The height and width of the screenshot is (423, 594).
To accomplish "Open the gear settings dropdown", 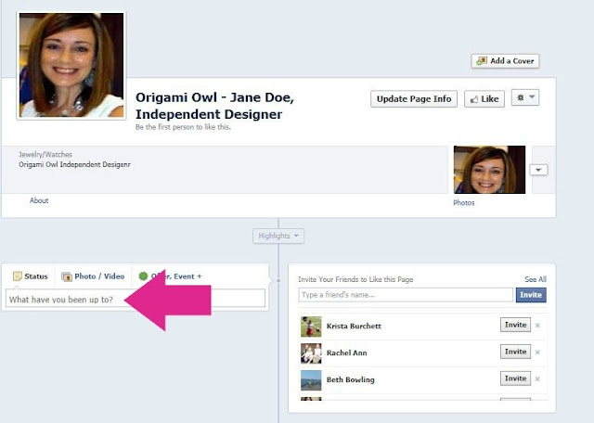I will [525, 97].
